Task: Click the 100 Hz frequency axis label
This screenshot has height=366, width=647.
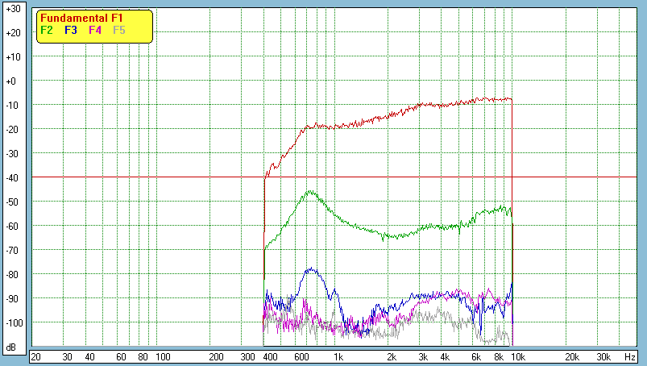Action: [x=162, y=356]
